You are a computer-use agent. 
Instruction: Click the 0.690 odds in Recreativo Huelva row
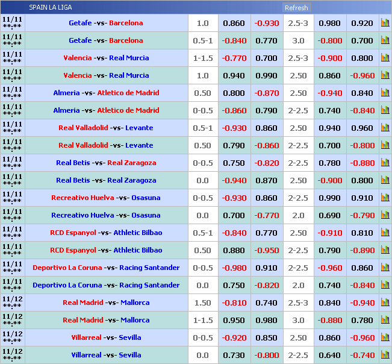pyautogui.click(x=329, y=215)
